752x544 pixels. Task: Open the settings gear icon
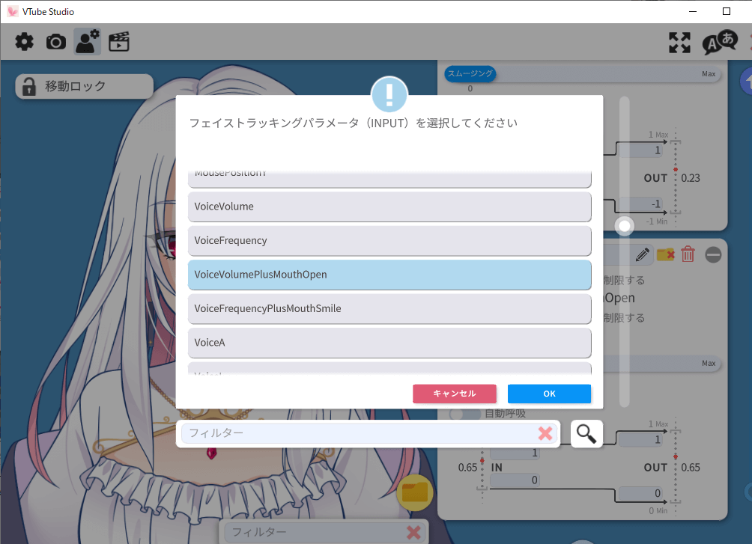(24, 42)
